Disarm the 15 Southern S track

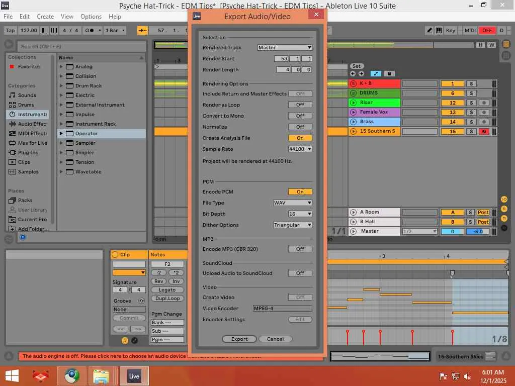(483, 131)
